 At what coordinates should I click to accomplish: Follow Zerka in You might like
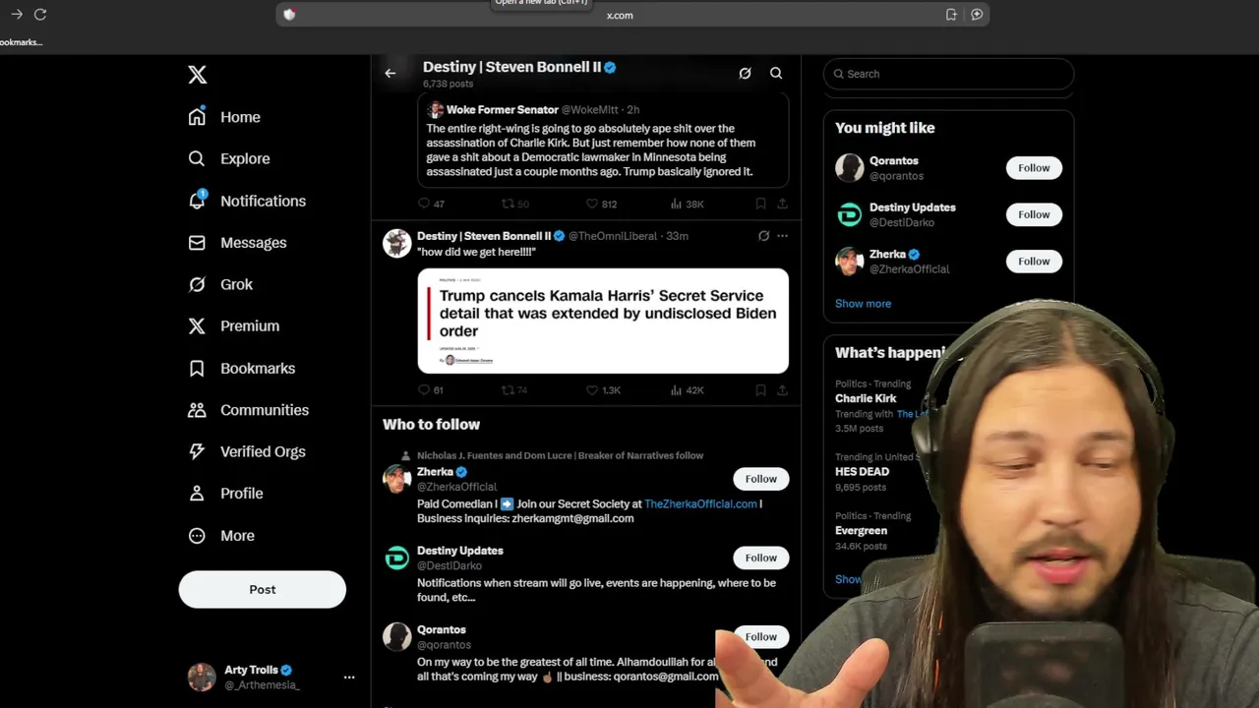[x=1034, y=261]
